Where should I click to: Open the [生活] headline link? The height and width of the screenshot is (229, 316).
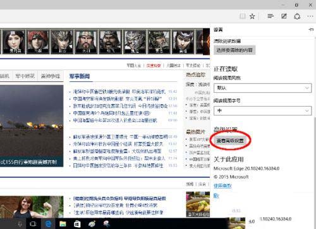click(x=118, y=213)
